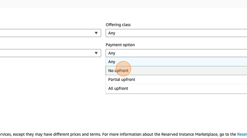This screenshot has width=247, height=138.
Task: Expand the left dropdown beside Payment option
Action: pos(49,53)
